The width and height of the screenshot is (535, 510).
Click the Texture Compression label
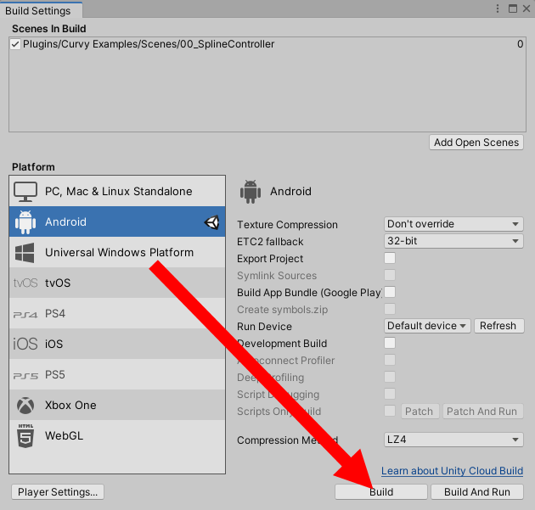pyautogui.click(x=287, y=225)
